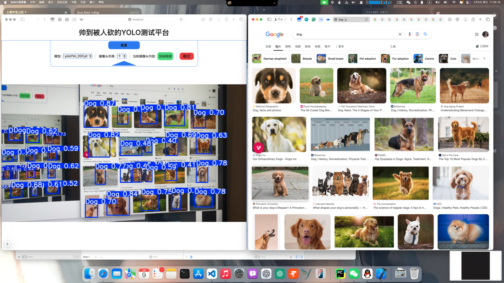Show tab overview in Google Safari window

[x=488, y=19]
